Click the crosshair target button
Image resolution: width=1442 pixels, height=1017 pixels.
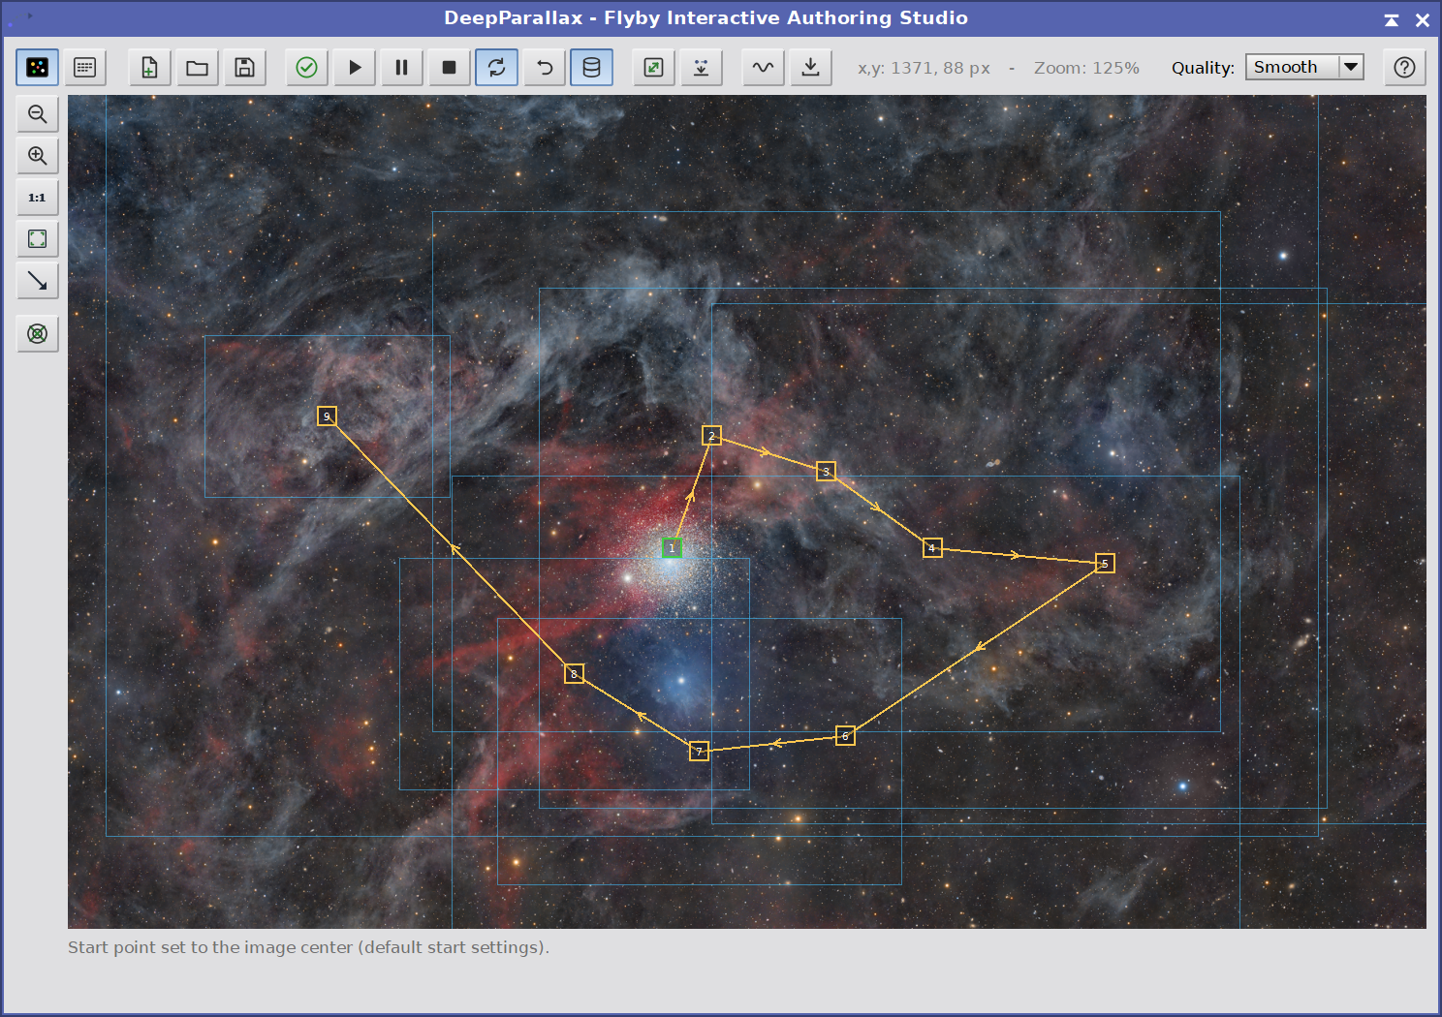pos(38,334)
